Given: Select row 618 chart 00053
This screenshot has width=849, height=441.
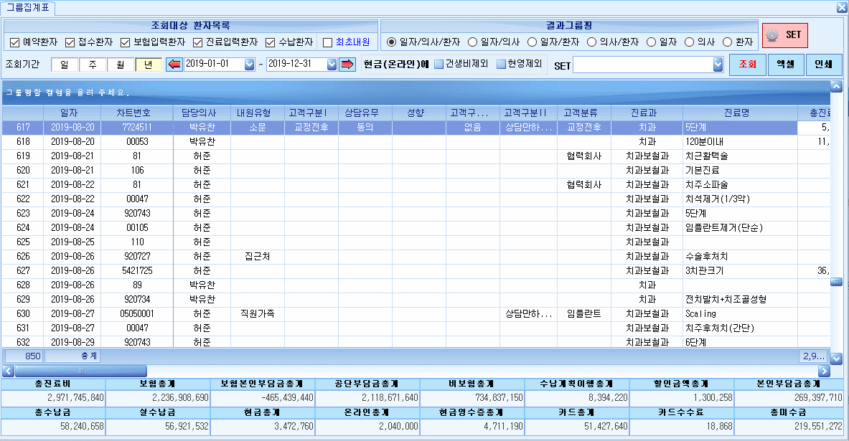Looking at the screenshot, I should [416, 142].
